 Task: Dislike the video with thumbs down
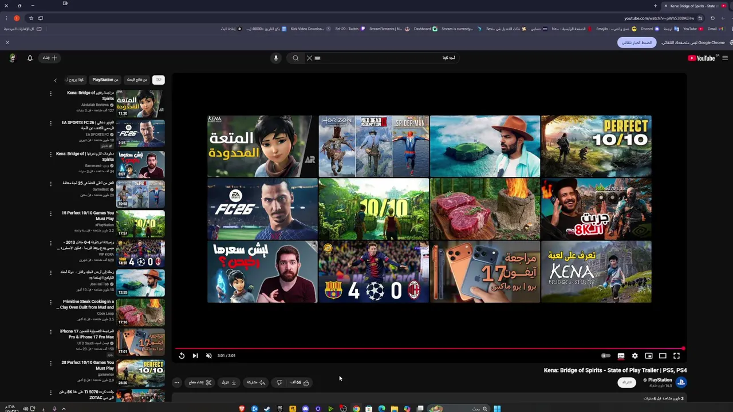(x=279, y=382)
